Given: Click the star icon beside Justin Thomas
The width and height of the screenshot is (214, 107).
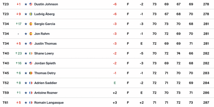Looking at the screenshot, I should (x=26, y=44).
